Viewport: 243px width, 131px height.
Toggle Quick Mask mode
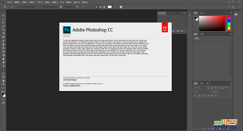click(3, 100)
